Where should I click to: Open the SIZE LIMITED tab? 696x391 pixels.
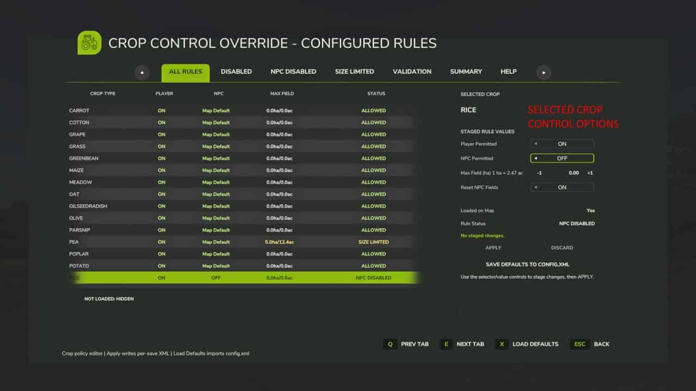(355, 72)
